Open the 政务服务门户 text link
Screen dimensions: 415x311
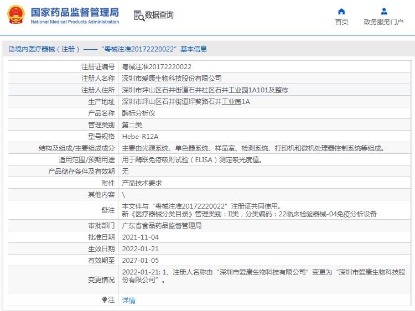pos(383,22)
